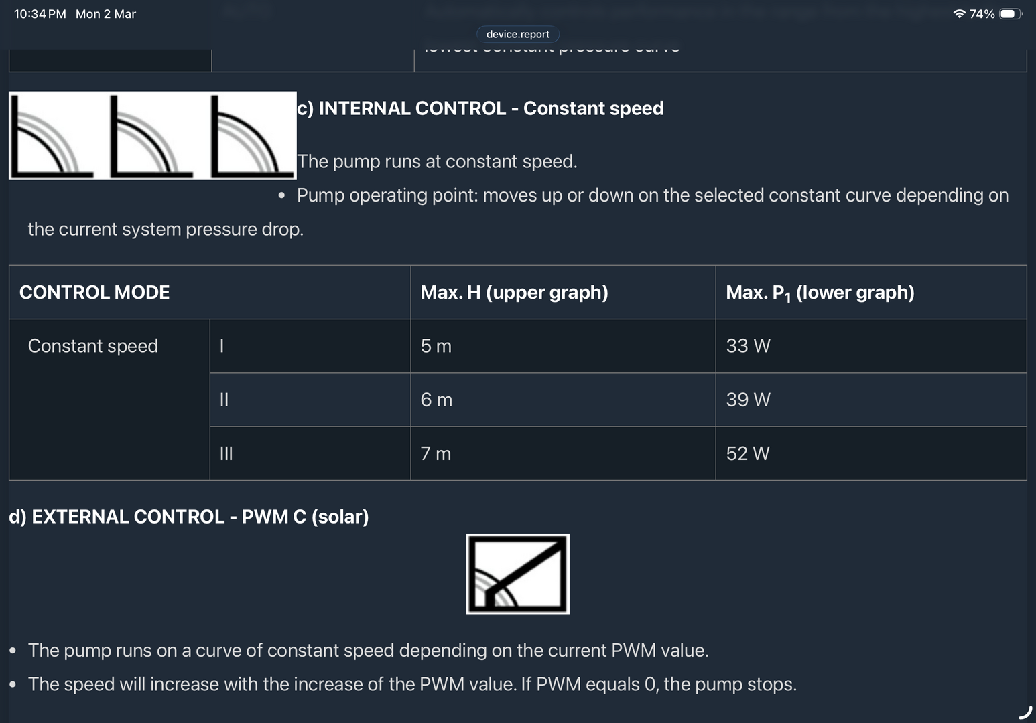Tap the Mon 2 Mar date
This screenshot has height=723, width=1036.
[106, 14]
